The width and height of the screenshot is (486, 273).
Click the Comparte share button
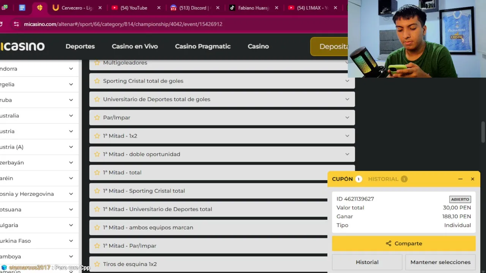404,243
